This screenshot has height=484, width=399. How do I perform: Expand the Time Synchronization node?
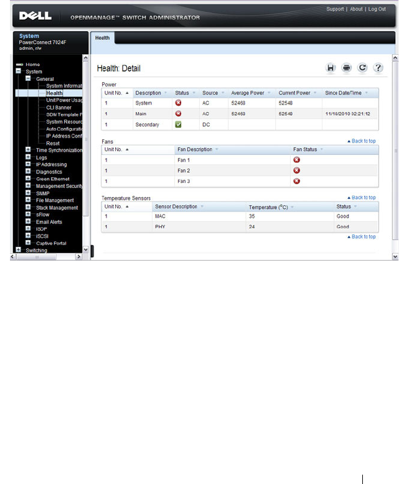pyautogui.click(x=28, y=150)
